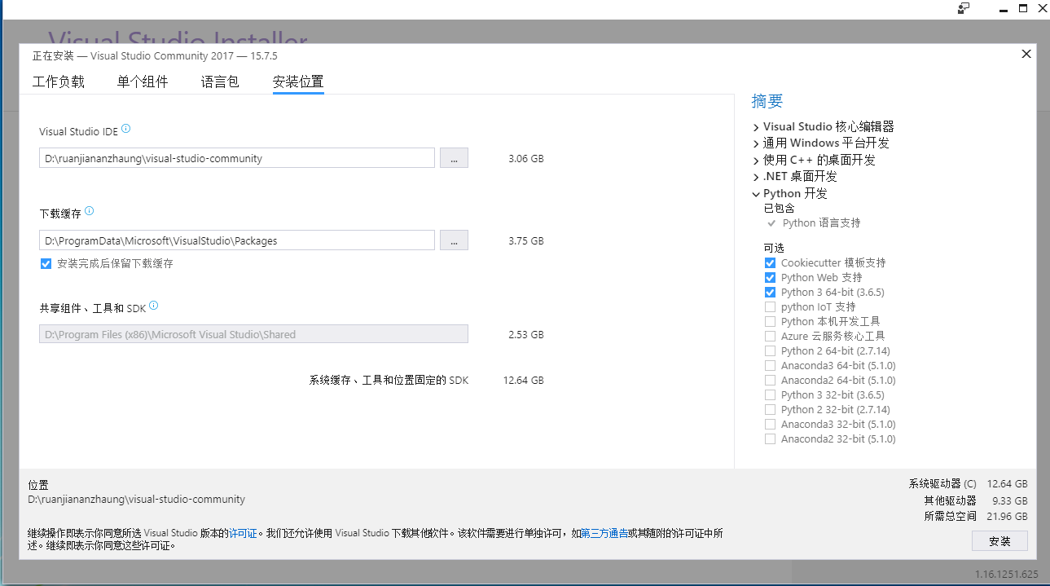This screenshot has height=586, width=1050.
Task: Browse for 下载缓存 folder path
Action: (454, 240)
